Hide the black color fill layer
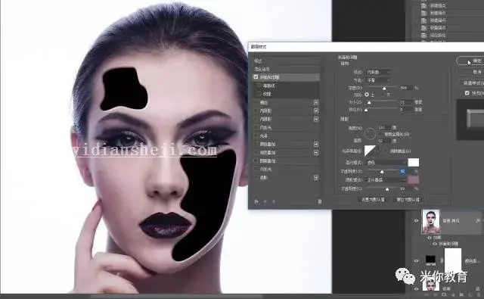 416,260
